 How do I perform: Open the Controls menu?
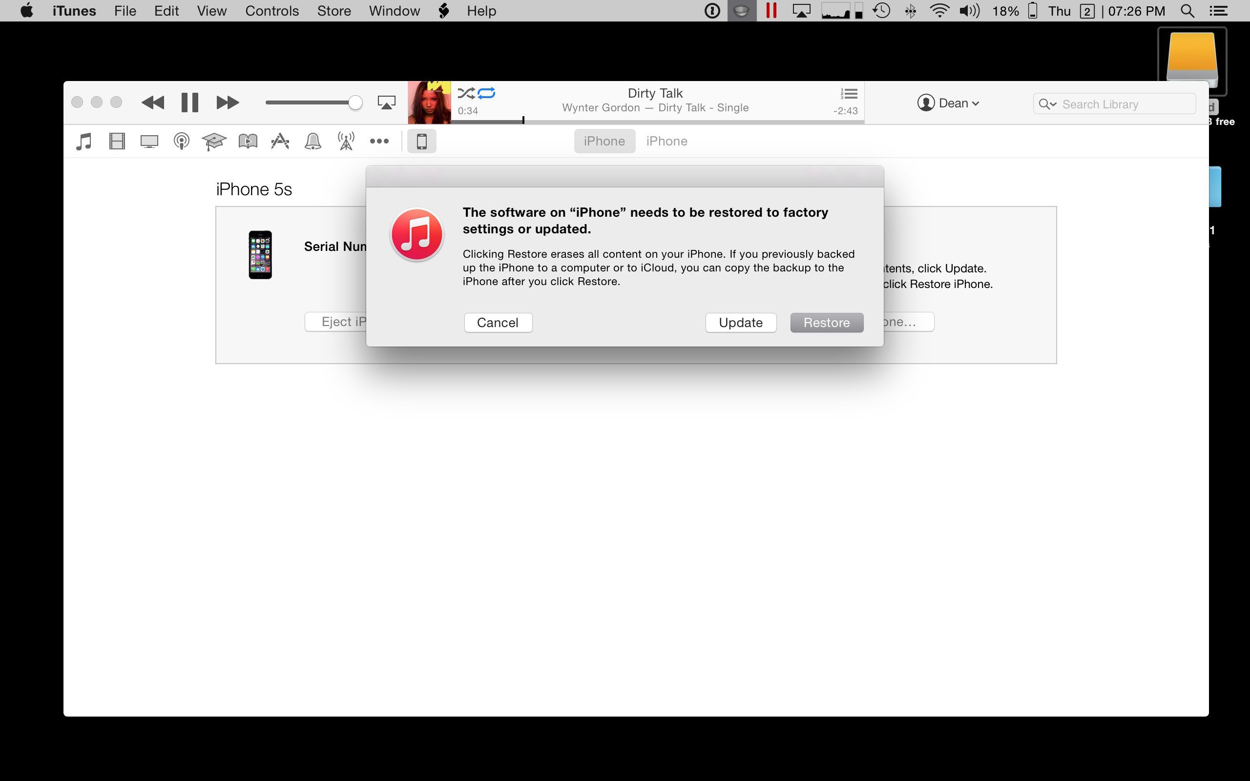[x=271, y=11]
